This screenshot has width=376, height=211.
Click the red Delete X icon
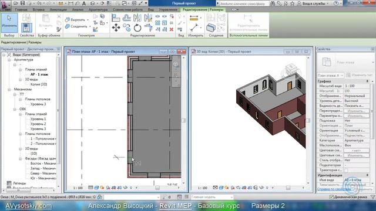pos(172,29)
